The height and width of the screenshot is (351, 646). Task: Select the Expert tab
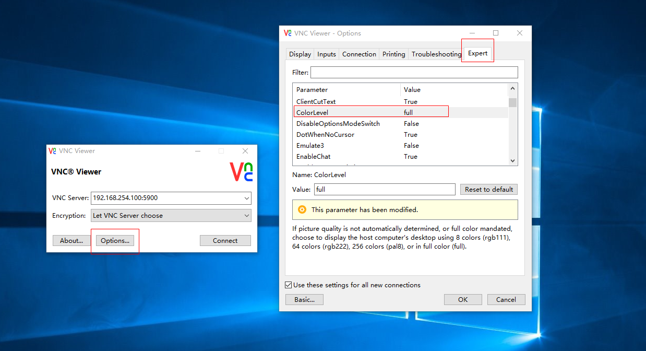(477, 53)
